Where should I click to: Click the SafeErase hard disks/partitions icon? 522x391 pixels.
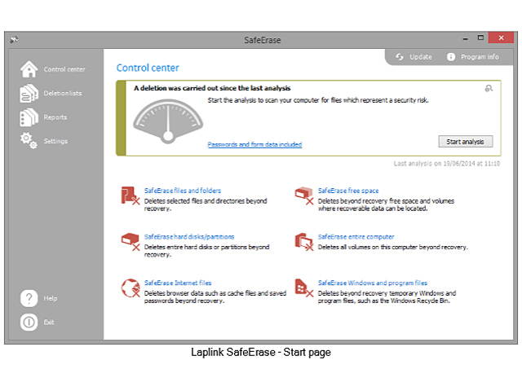tap(130, 241)
